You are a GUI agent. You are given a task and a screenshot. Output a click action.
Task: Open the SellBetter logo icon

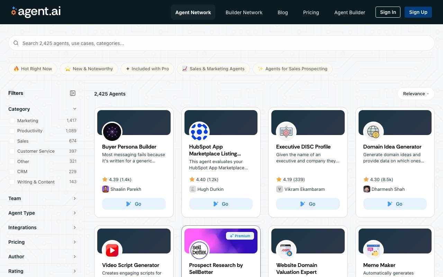[199, 250]
